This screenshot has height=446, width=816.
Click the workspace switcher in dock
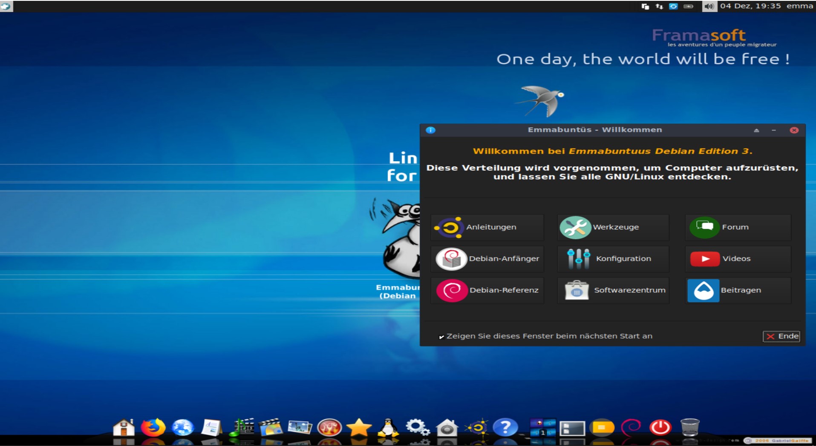(x=542, y=427)
